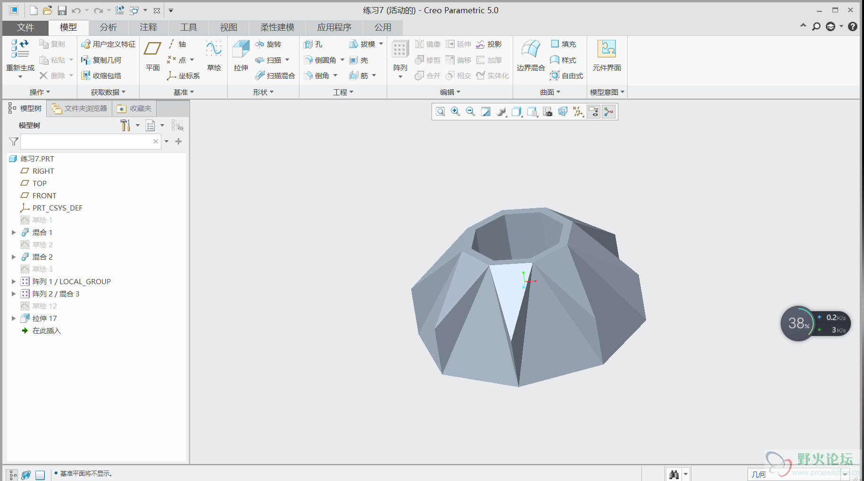This screenshot has width=864, height=481.
Task: Create a Coordinate System (坐标系)
Action: click(183, 76)
